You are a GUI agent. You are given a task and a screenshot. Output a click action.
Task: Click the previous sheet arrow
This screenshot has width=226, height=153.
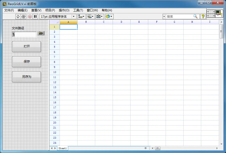pyautogui.click(x=52, y=148)
